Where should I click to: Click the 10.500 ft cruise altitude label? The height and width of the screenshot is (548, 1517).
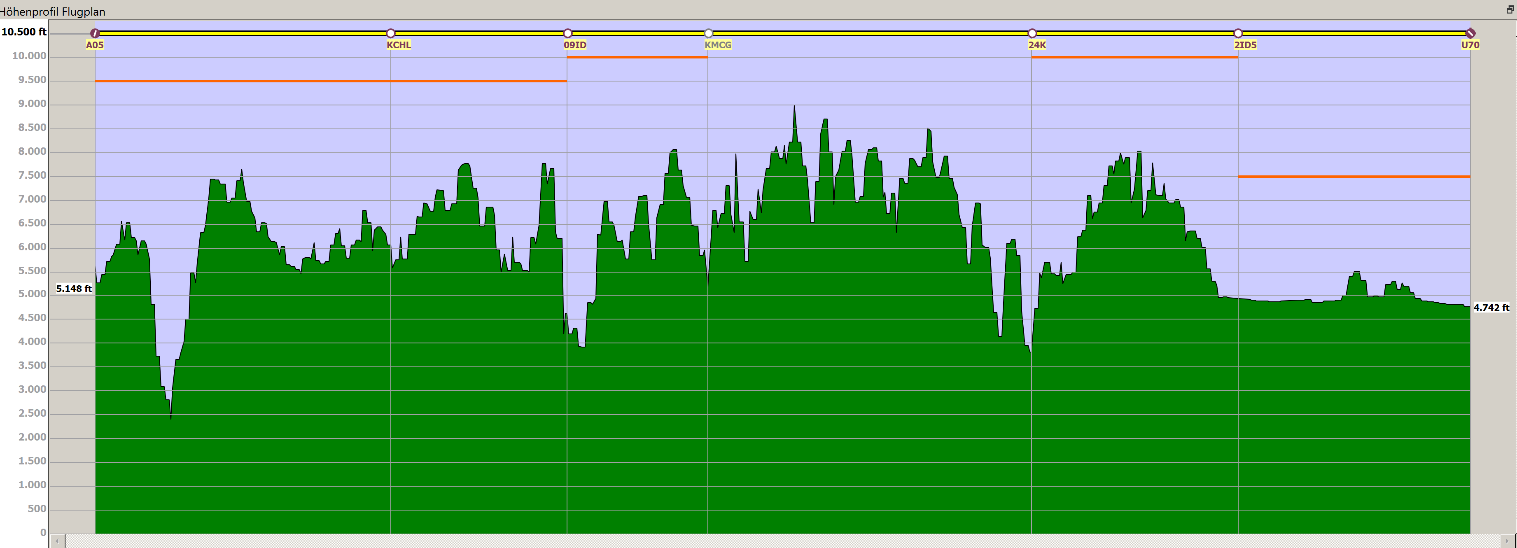pyautogui.click(x=23, y=32)
